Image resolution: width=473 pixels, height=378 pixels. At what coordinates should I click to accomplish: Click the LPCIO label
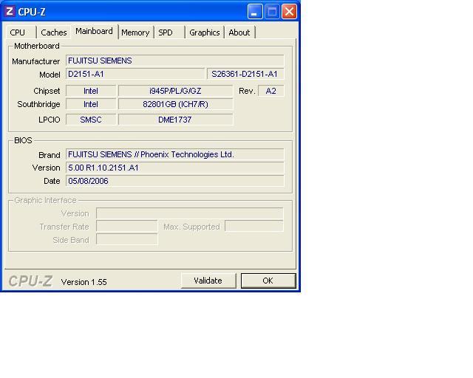coord(50,120)
